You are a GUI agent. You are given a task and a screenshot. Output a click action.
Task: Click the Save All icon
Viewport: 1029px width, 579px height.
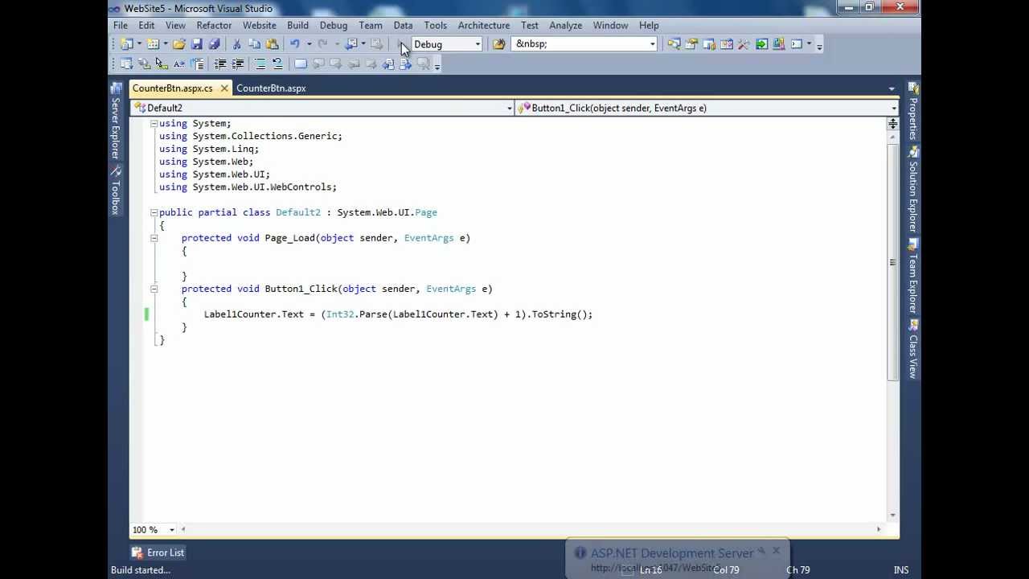tap(215, 44)
